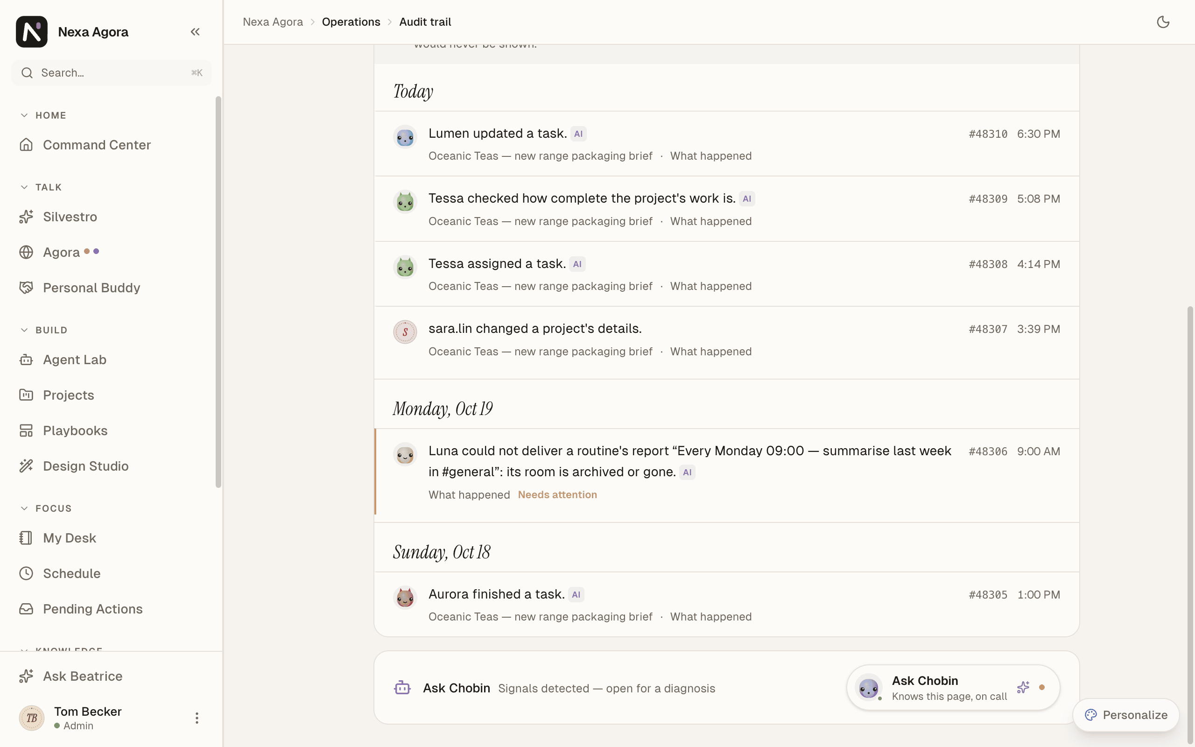Click Lumen avatar in updated task row
This screenshot has width=1195, height=747.
pos(405,137)
